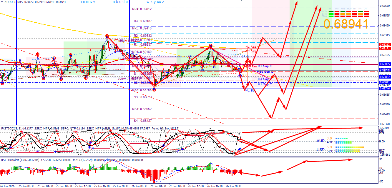This screenshot has height=188, width=392.
Task: Click the 25 Jun 16:30 time axis label
Action: click(x=102, y=186)
